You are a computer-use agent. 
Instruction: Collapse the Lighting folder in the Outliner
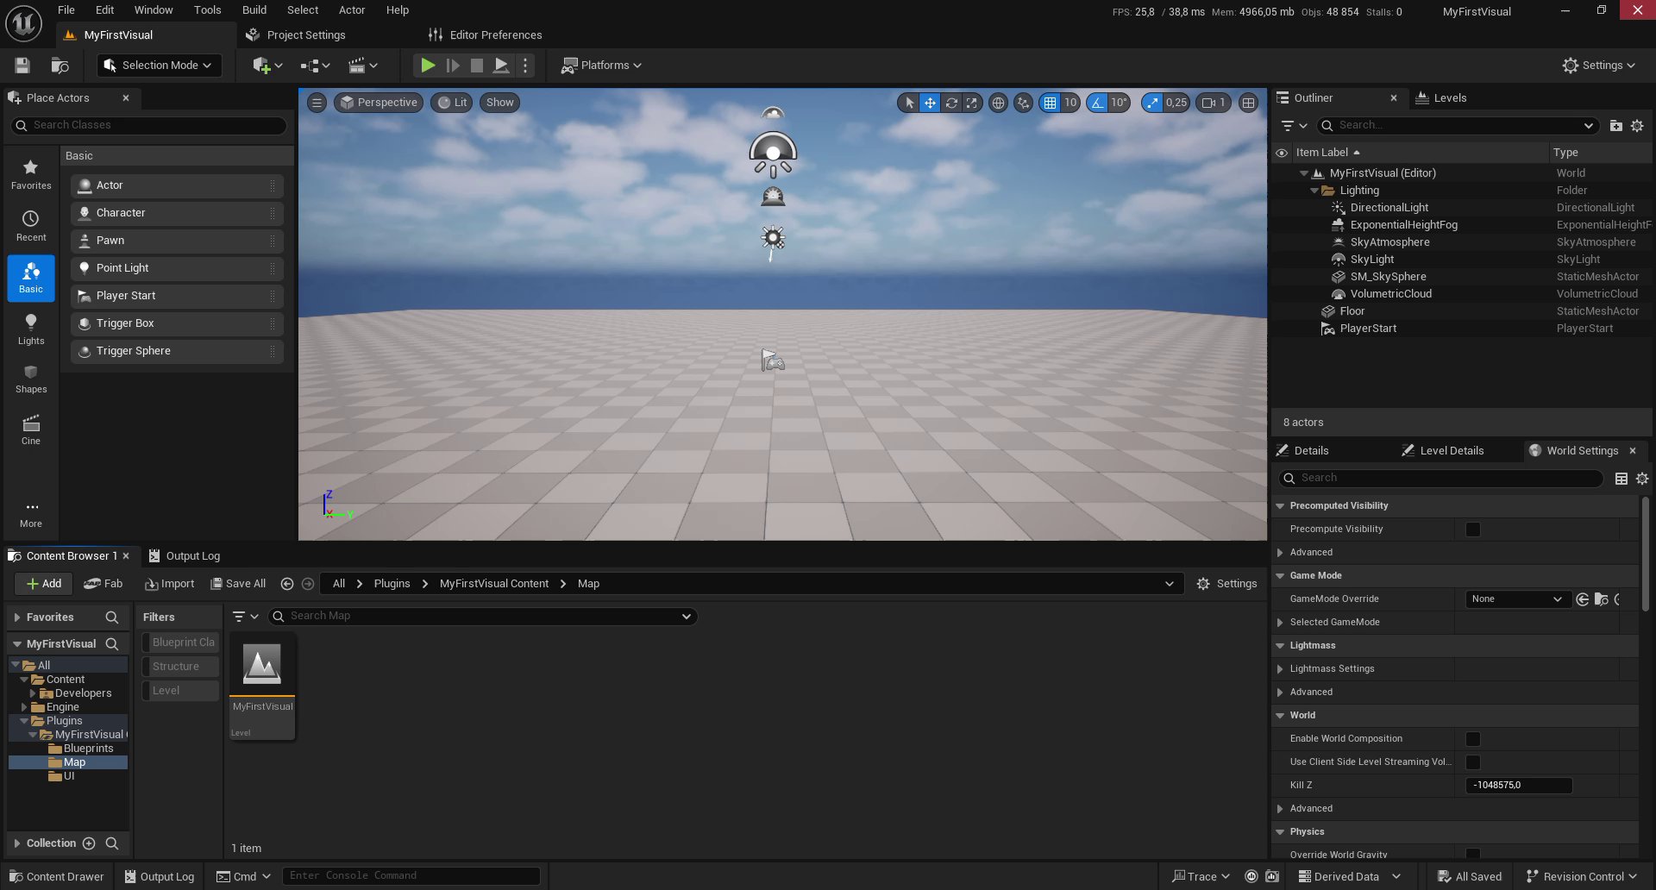[1314, 191]
